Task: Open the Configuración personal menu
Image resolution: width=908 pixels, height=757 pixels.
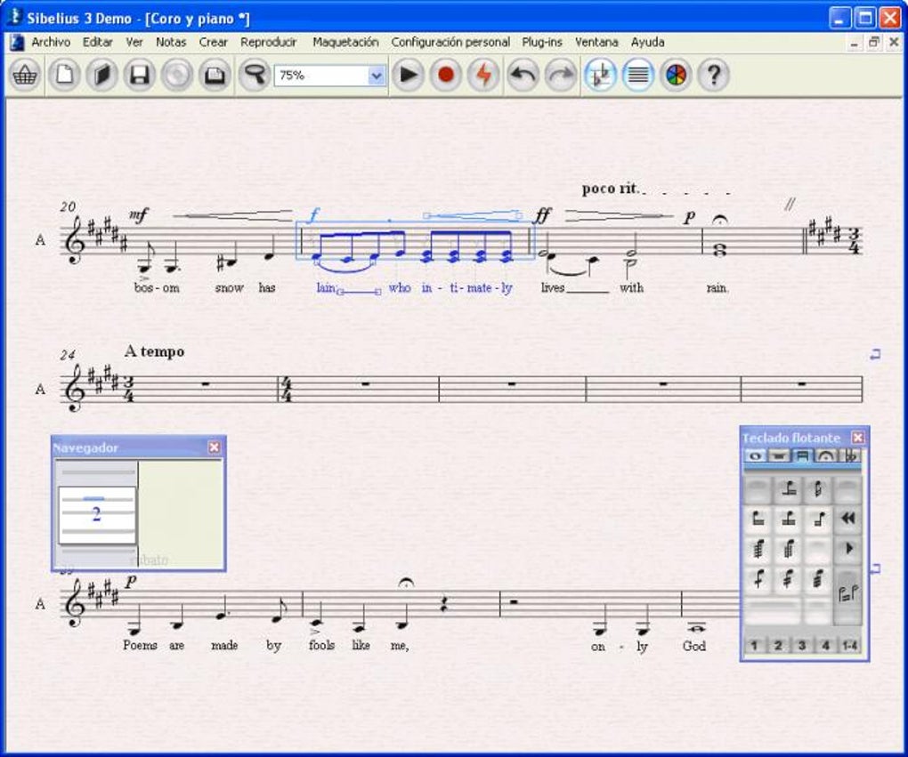Action: click(450, 42)
